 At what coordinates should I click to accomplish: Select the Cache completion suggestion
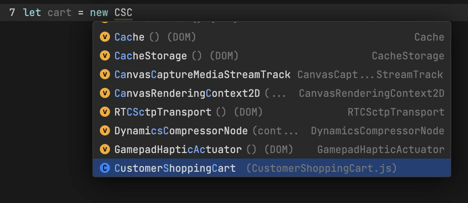129,37
